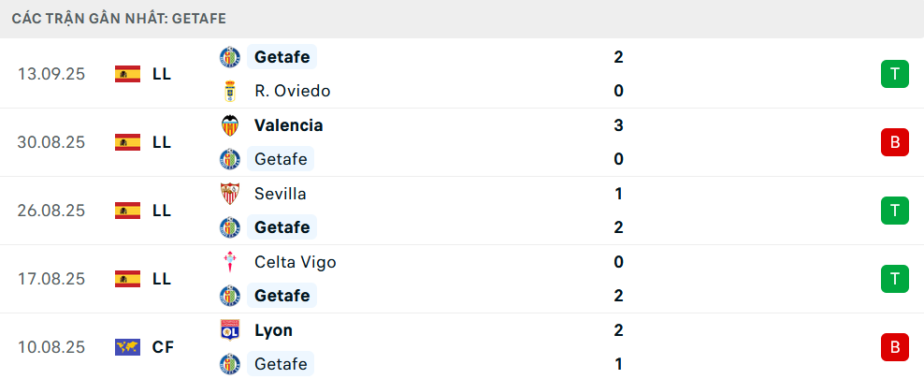Viewport: 924px width, 379px height.
Task: Click the 'Các trận gần nhất: Getafe' header
Action: pyautogui.click(x=119, y=18)
